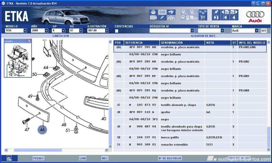
Task: Click the exit door icon
Action: [216, 18]
